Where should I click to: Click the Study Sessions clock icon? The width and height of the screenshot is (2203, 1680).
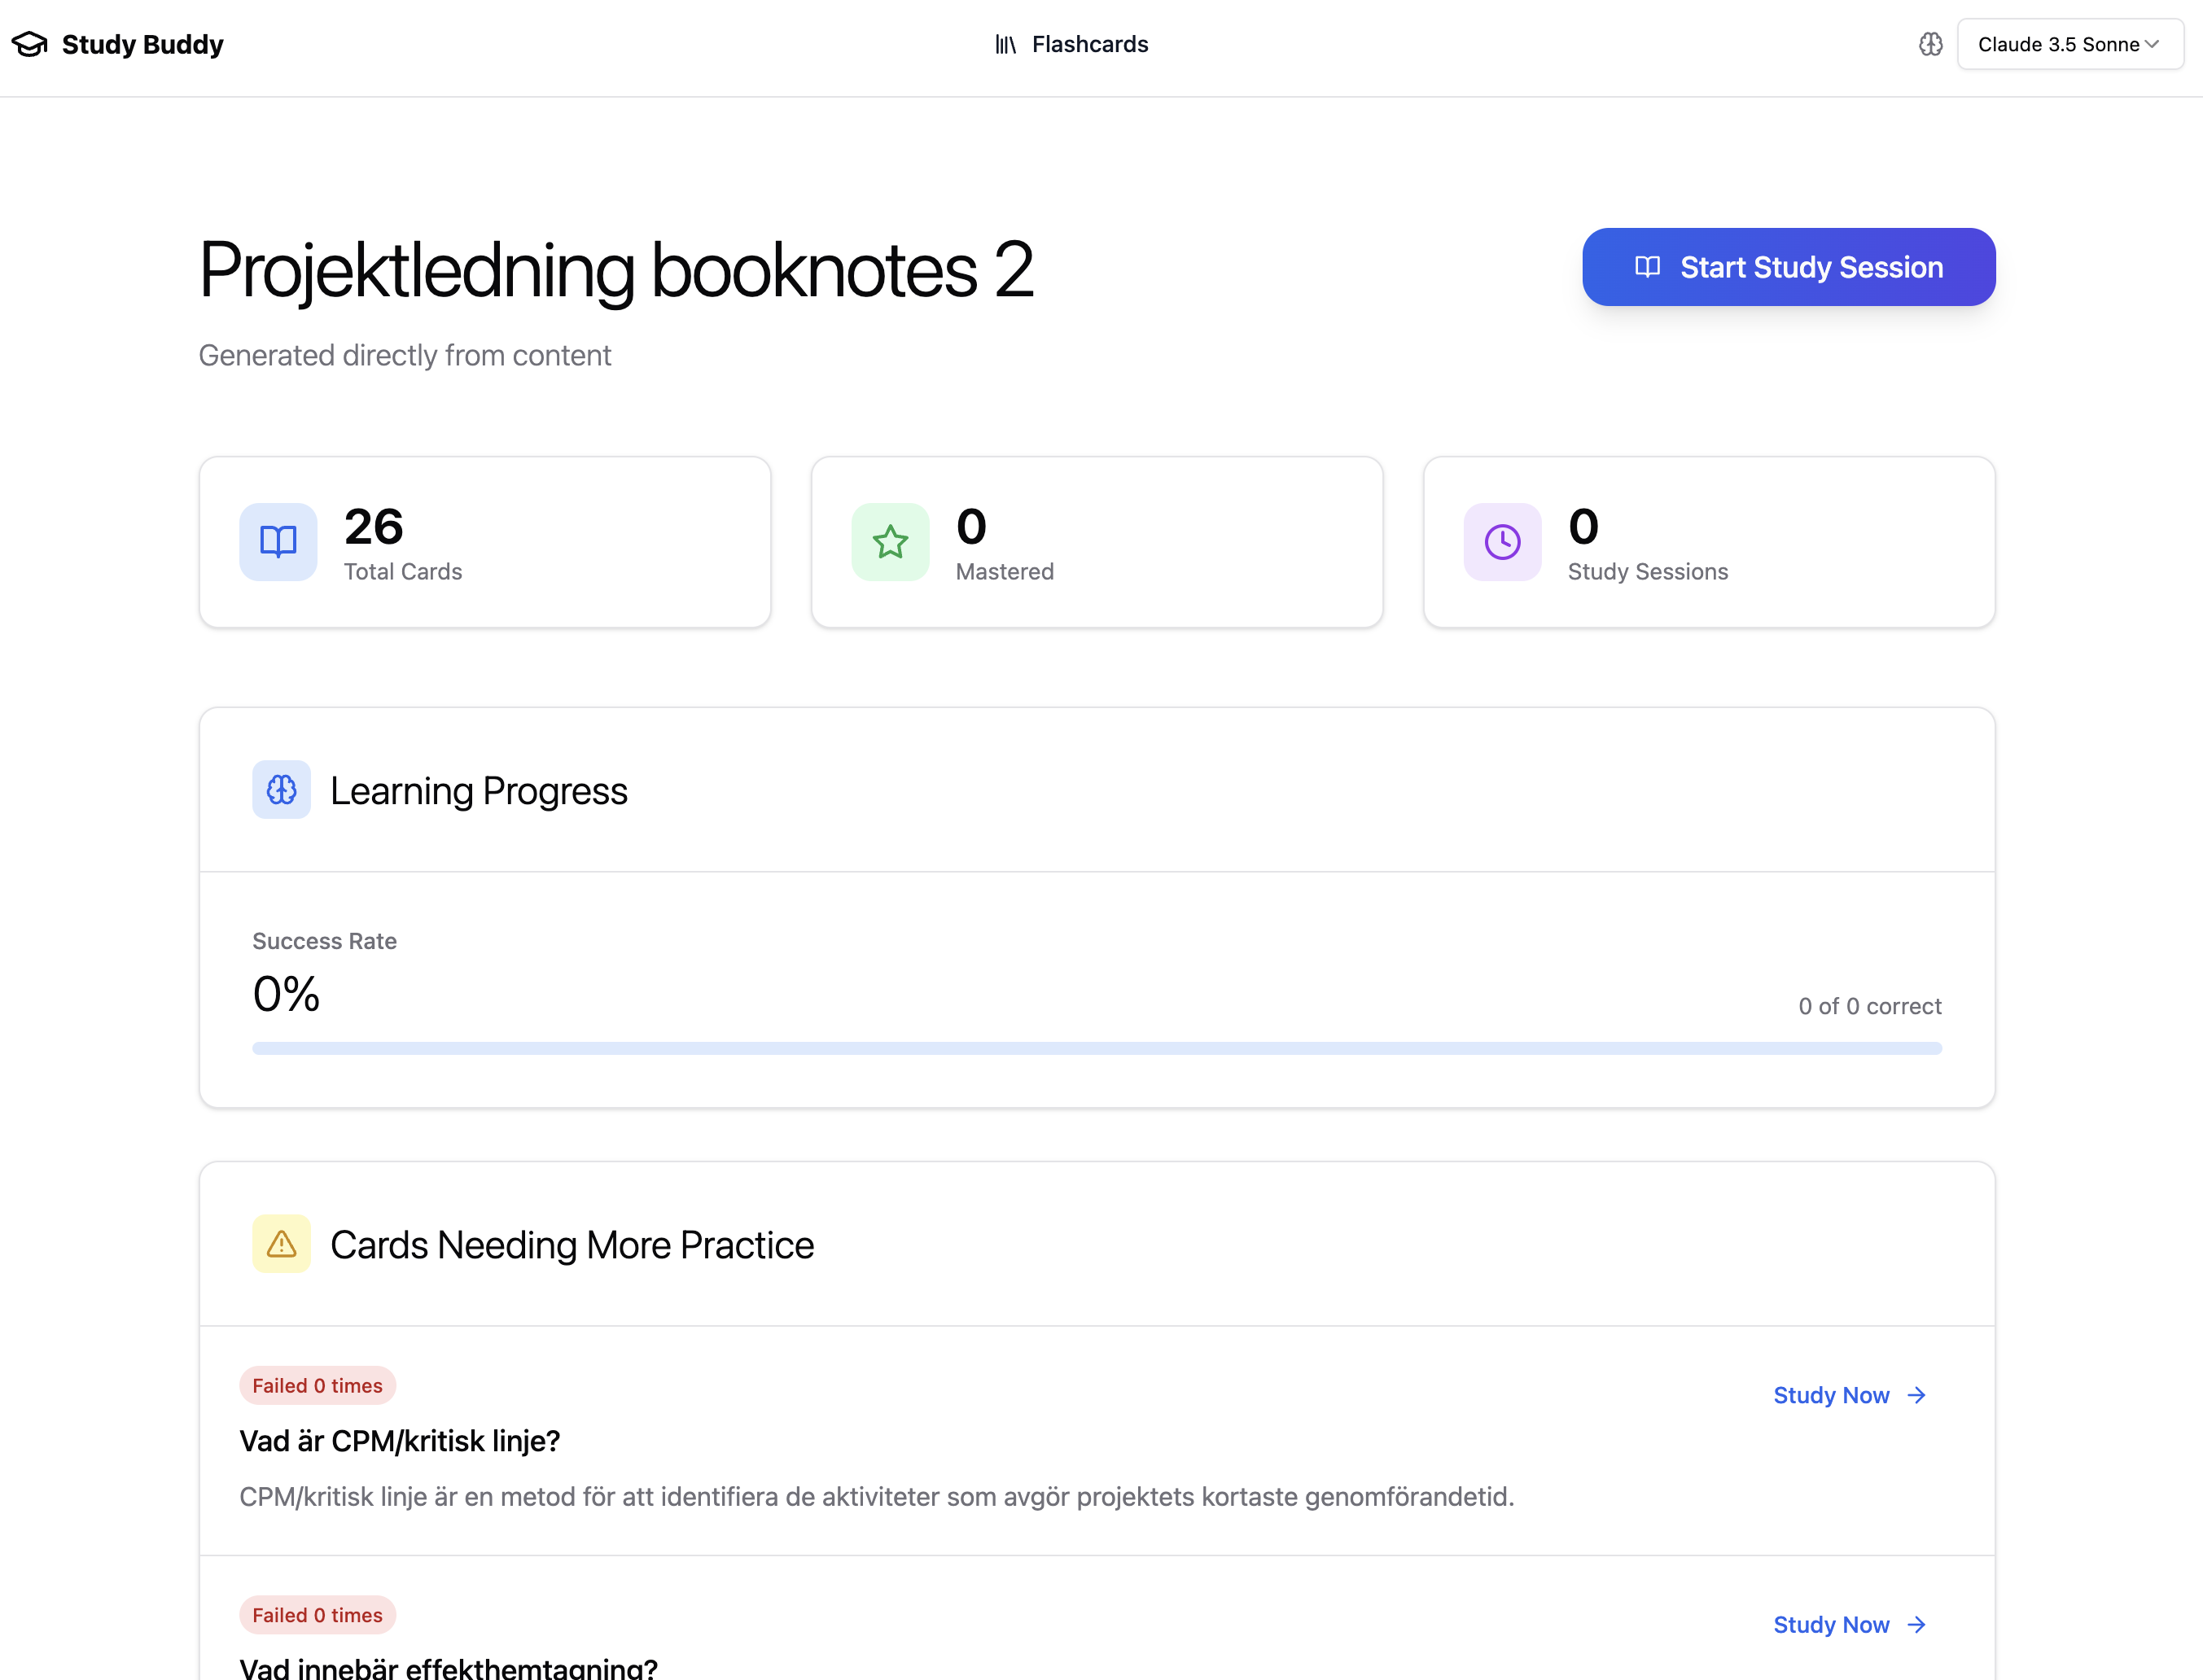coord(1502,542)
